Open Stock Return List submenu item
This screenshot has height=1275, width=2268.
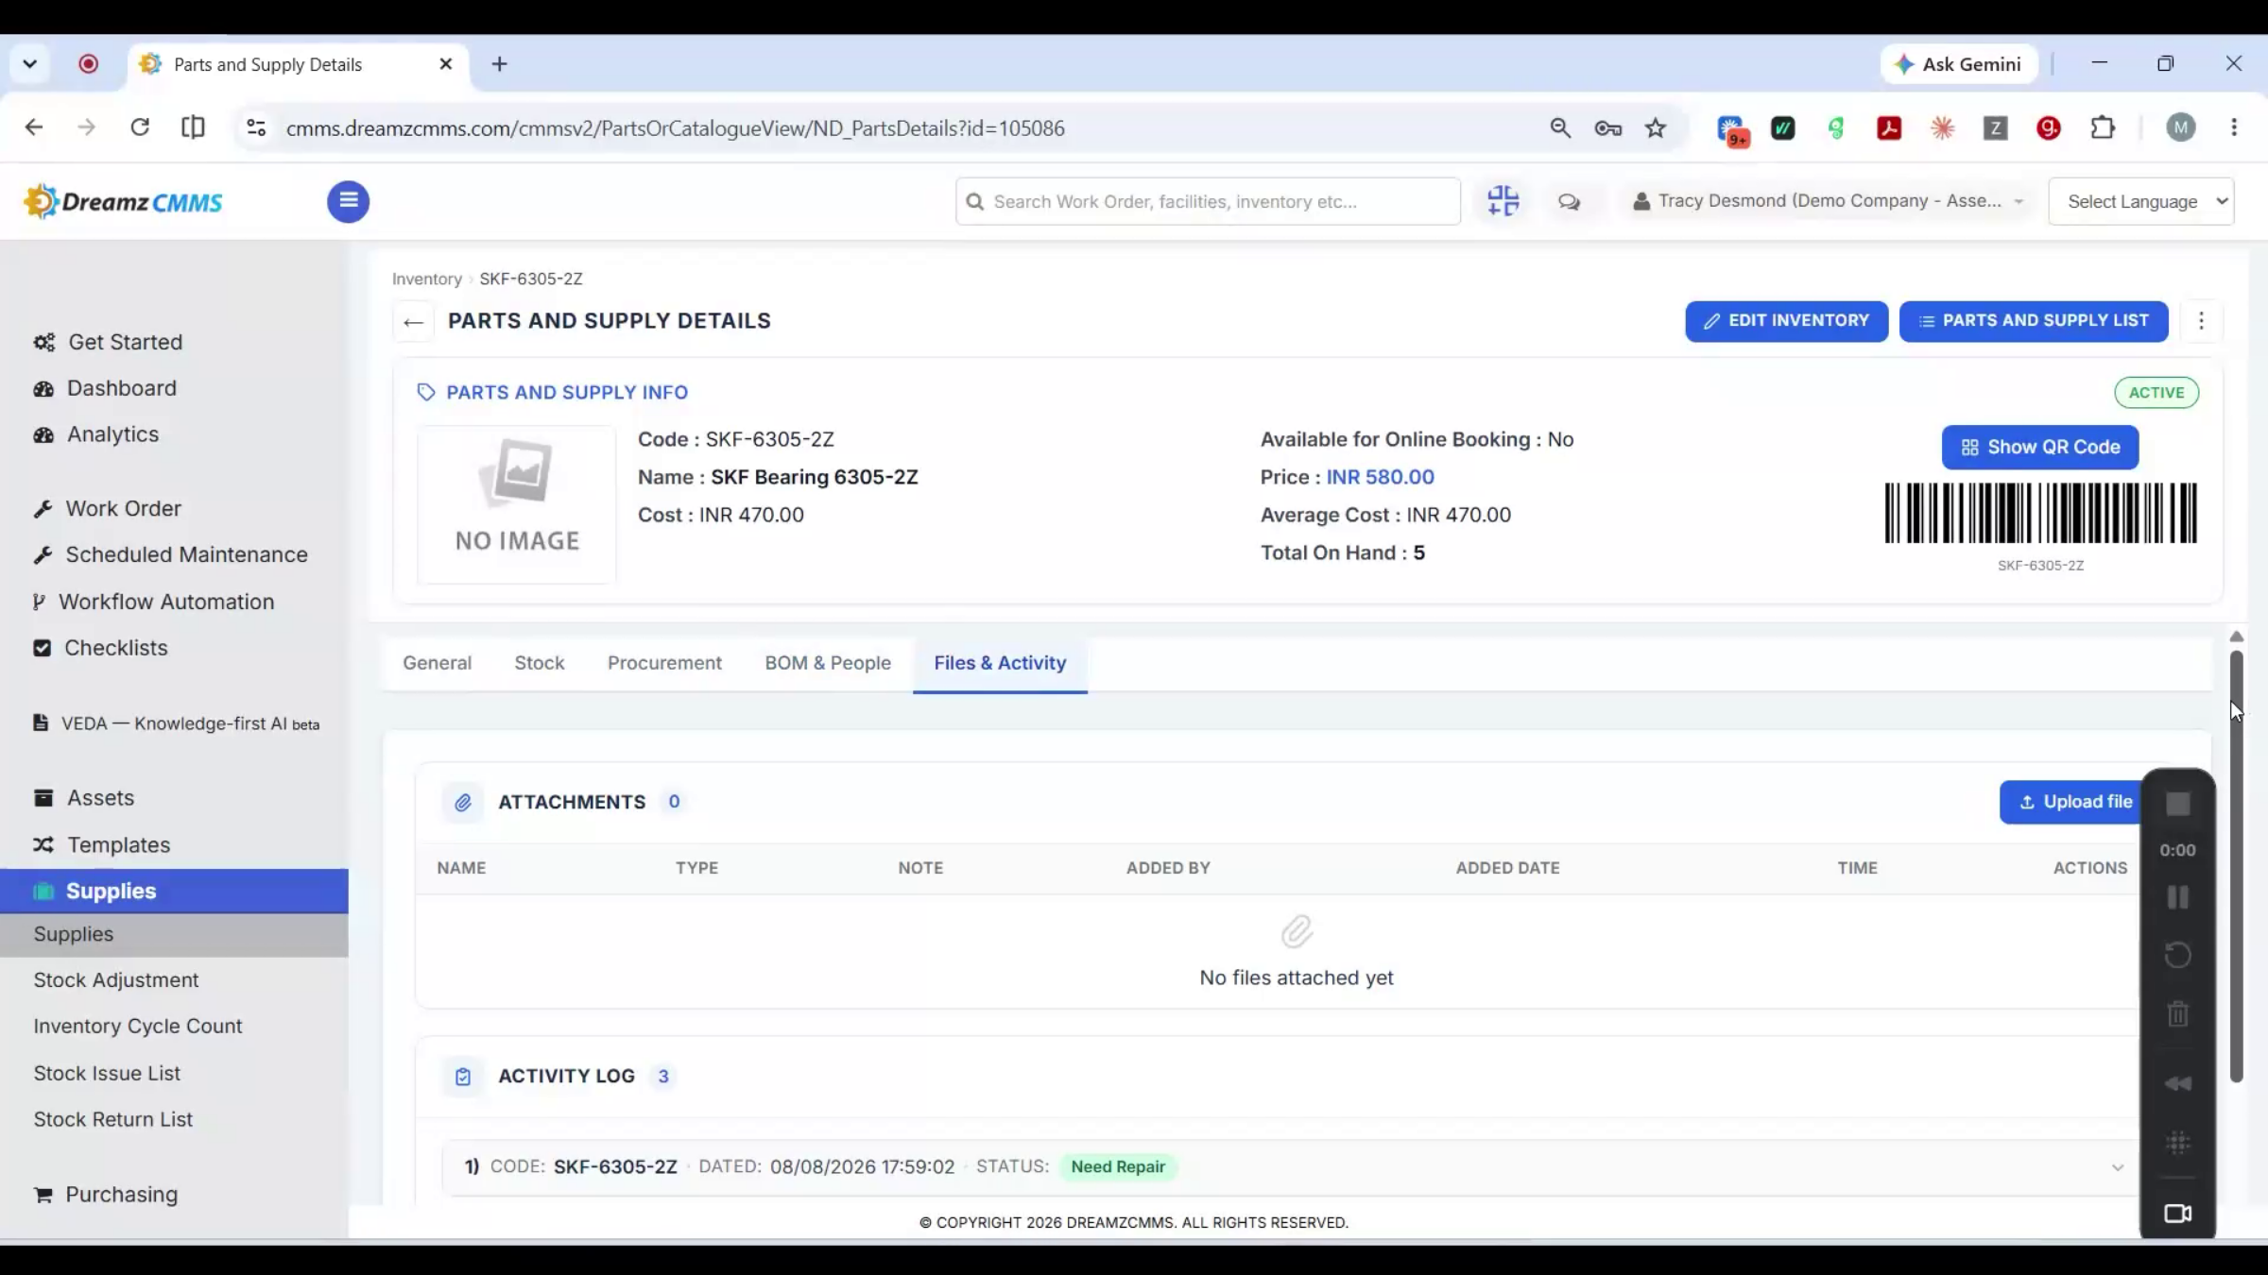pos(113,1120)
